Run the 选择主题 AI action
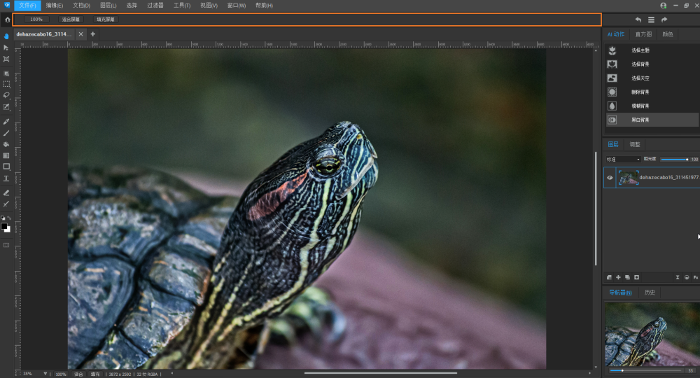 640,50
